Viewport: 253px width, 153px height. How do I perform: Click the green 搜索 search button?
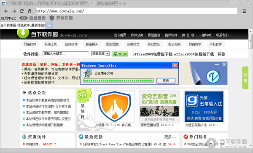tap(120, 54)
